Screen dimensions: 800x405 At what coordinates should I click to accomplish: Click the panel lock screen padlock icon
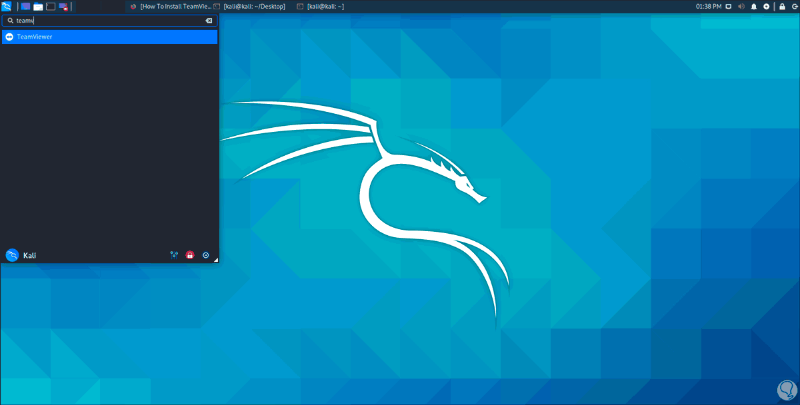[x=782, y=6]
